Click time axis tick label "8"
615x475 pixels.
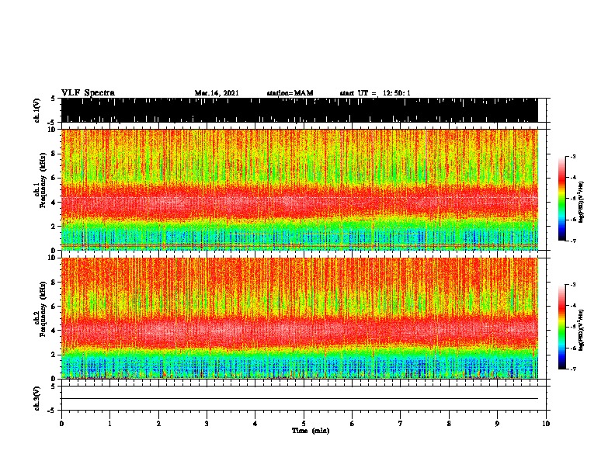[449, 424]
